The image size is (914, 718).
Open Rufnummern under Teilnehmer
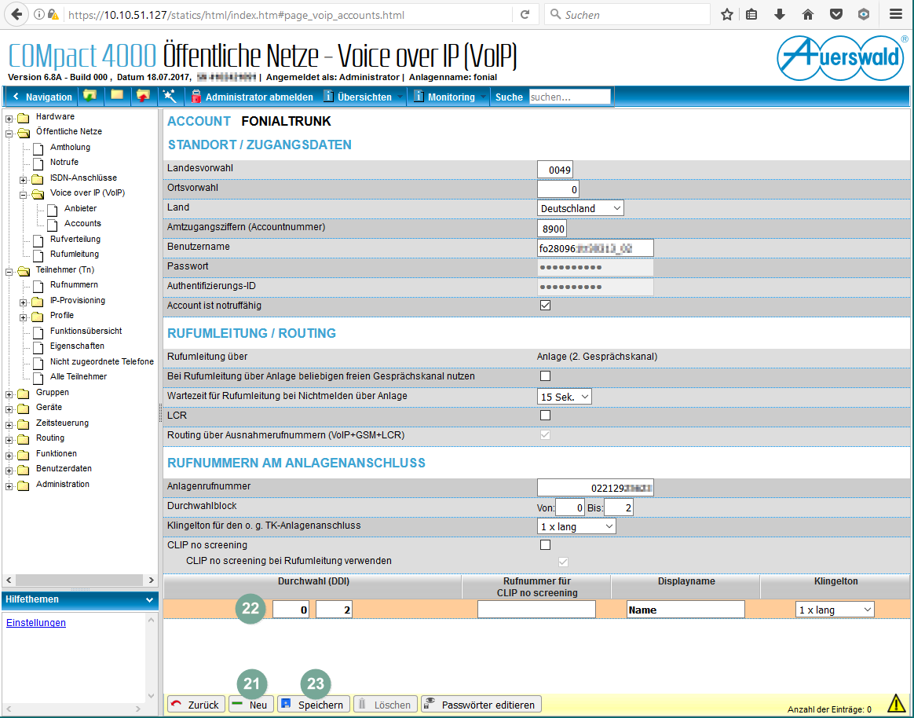tap(74, 284)
